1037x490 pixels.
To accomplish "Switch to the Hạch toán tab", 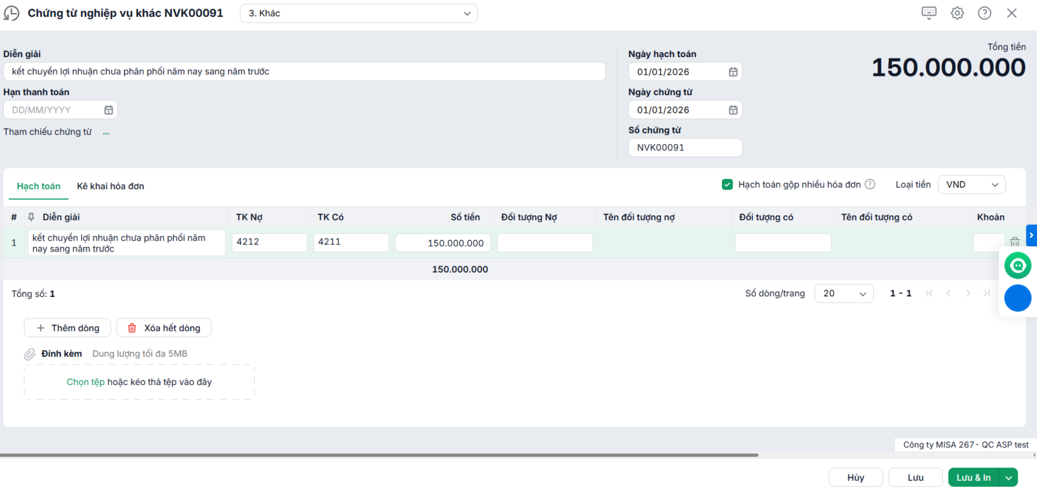I will pyautogui.click(x=39, y=186).
